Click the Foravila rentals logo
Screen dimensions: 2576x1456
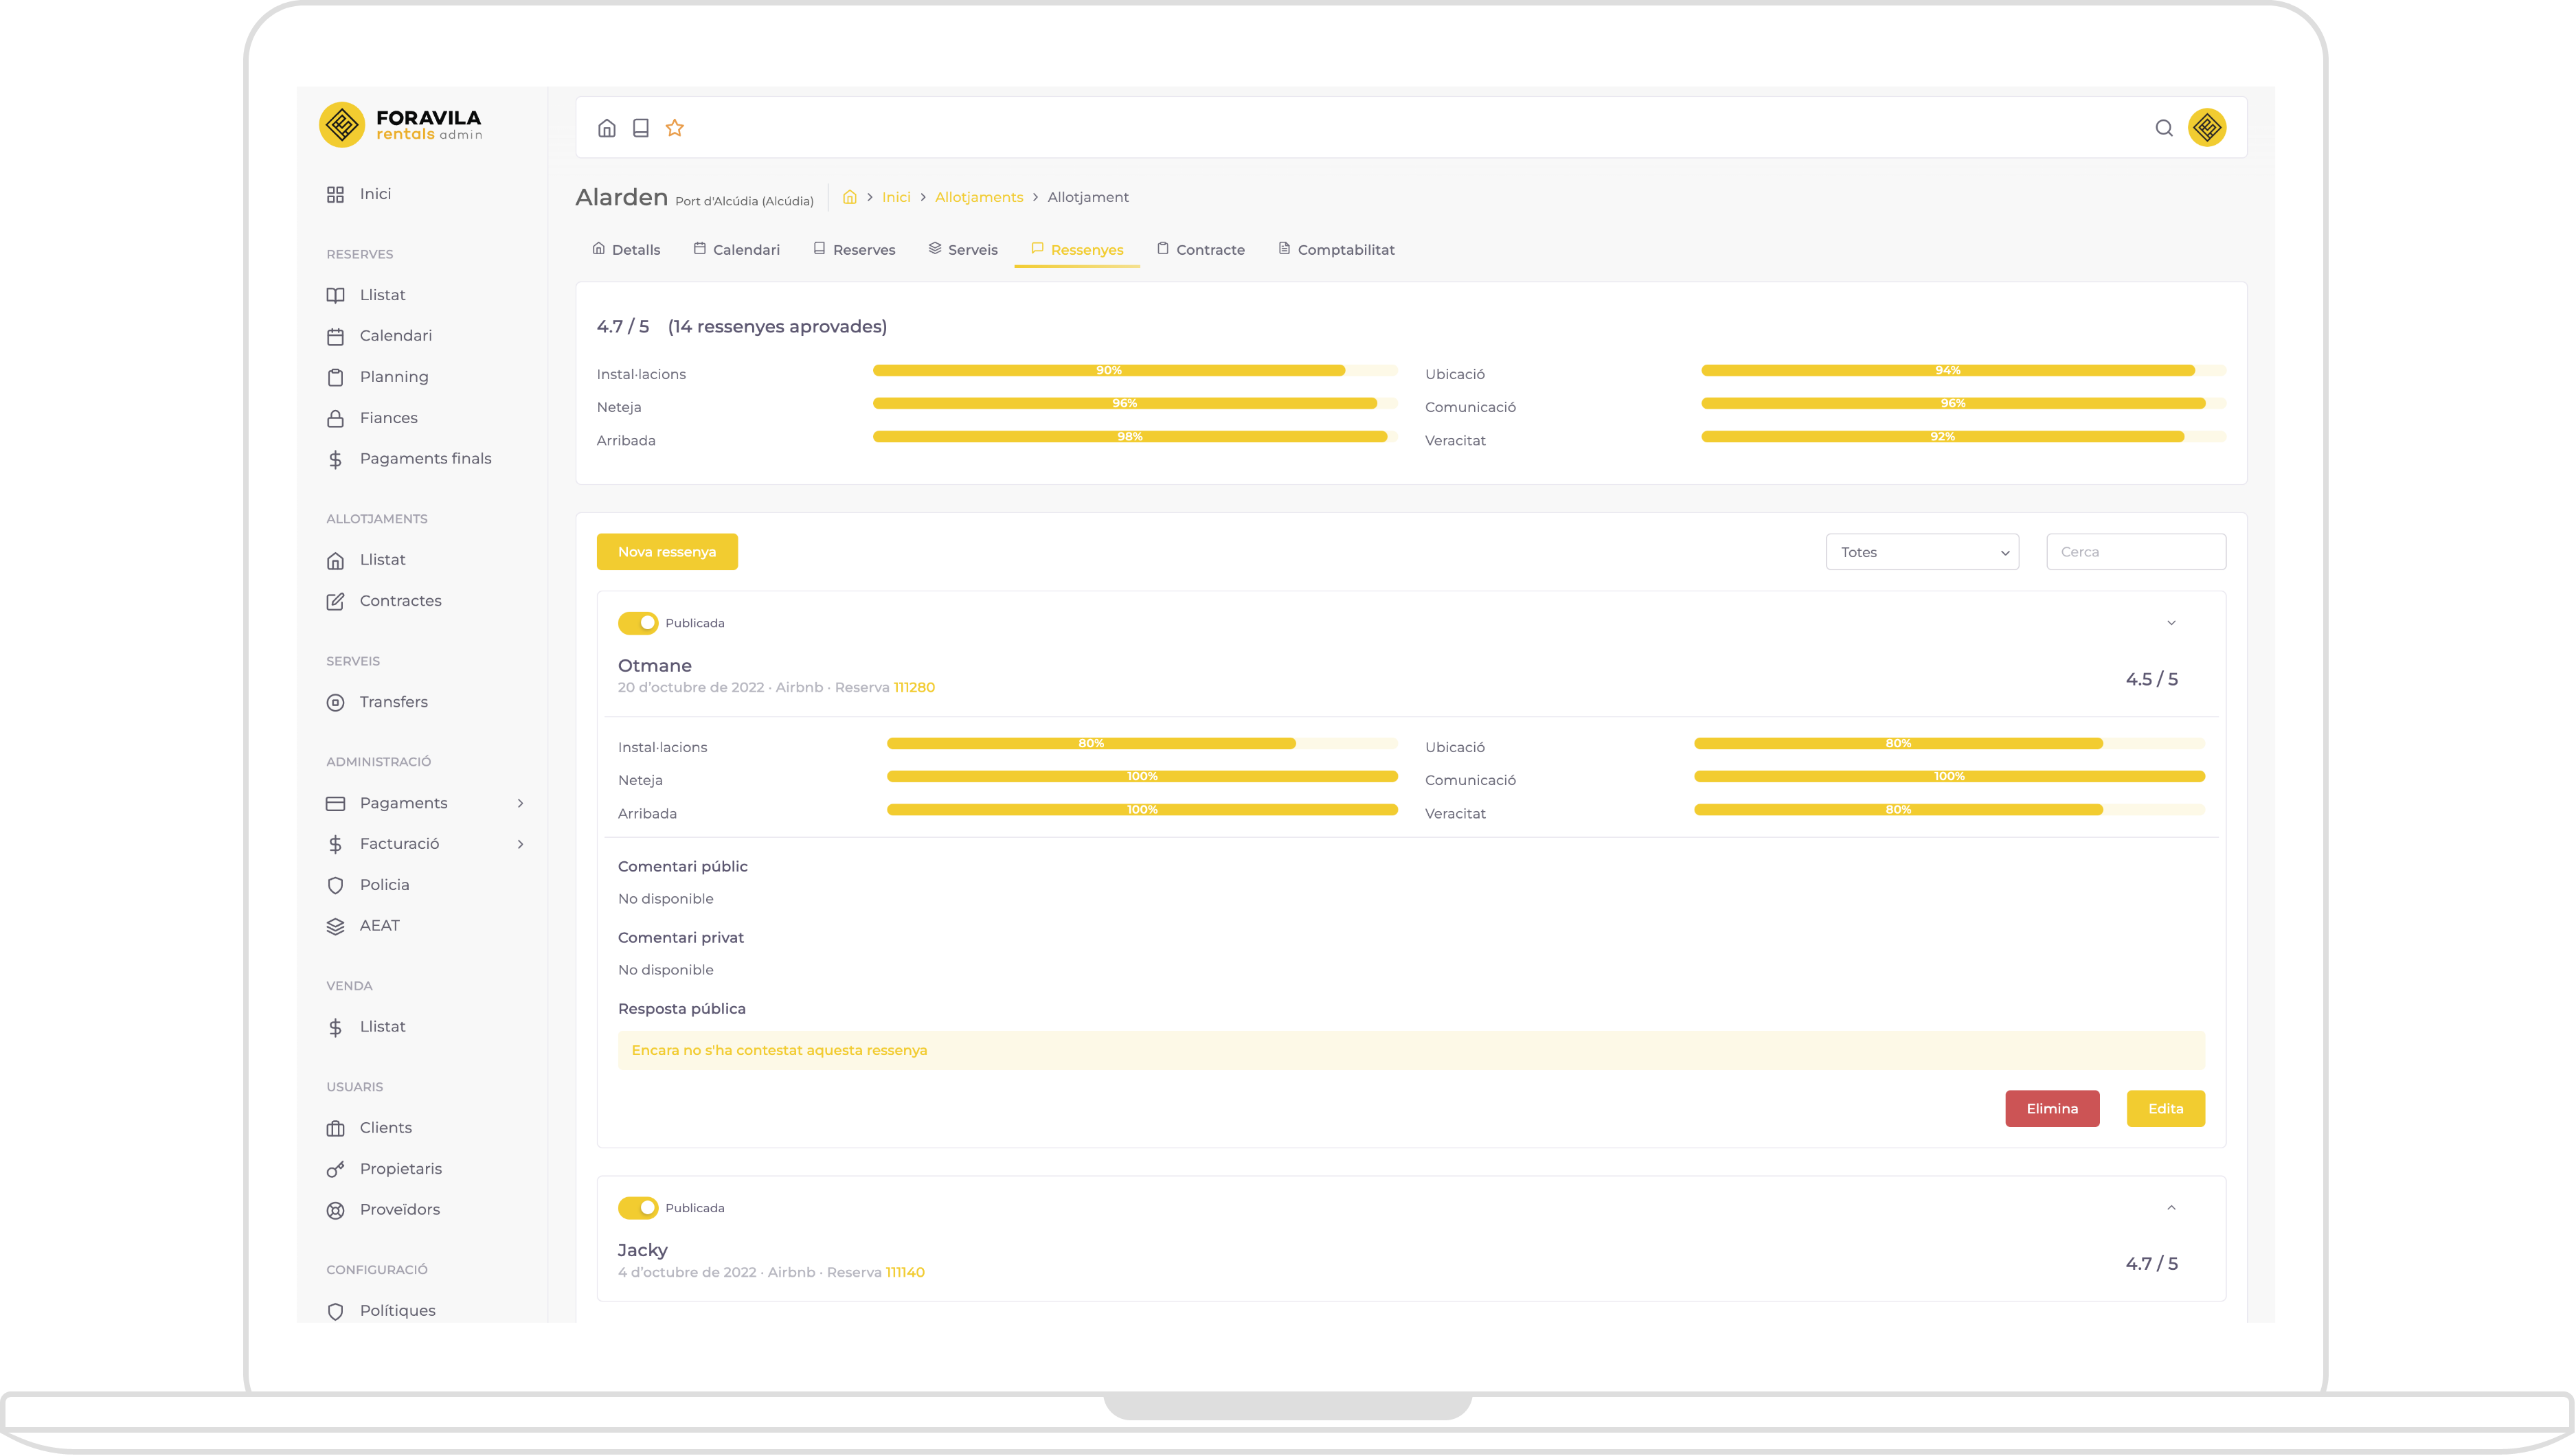[401, 125]
